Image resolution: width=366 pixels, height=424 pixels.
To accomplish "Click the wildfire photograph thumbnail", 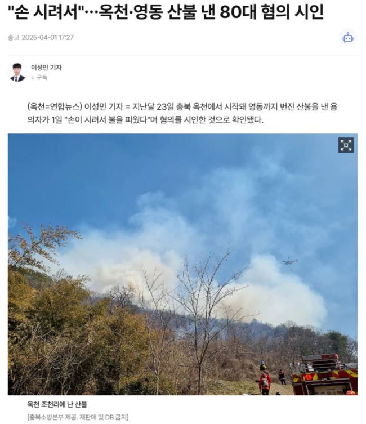I will coord(182,264).
